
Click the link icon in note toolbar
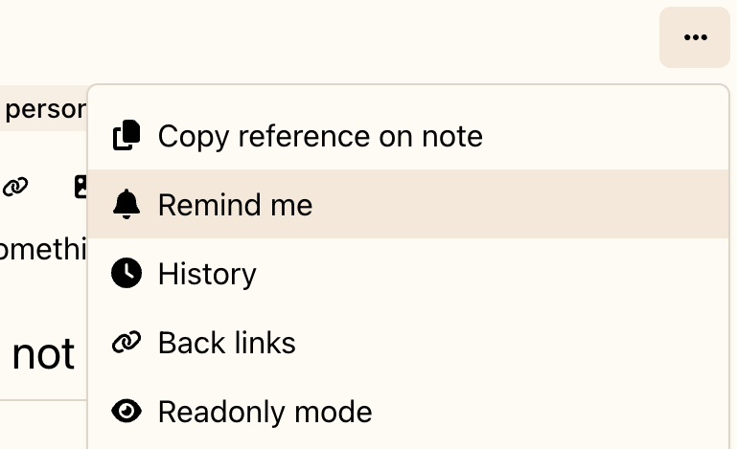coord(14,187)
